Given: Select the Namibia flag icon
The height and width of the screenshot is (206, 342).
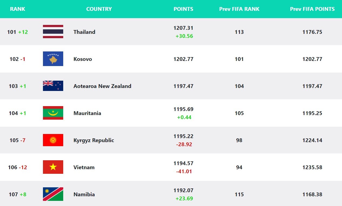Looking at the screenshot, I should pos(53,194).
